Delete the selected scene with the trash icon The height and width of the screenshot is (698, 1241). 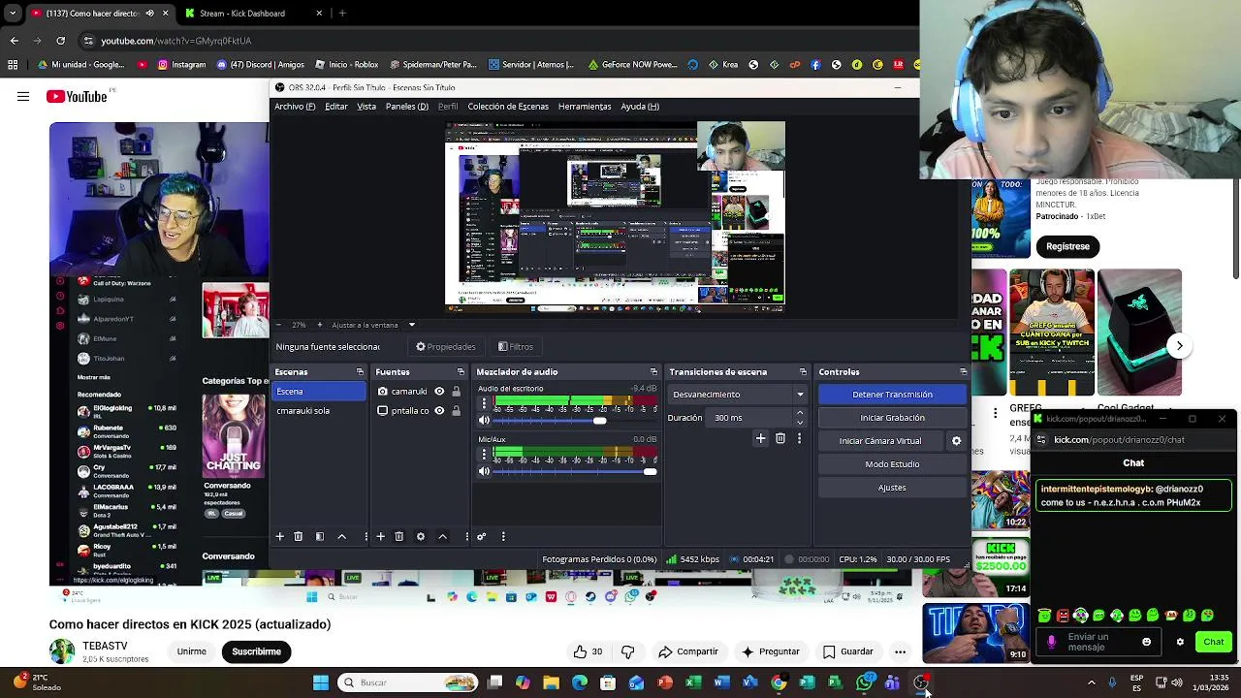[x=299, y=536]
